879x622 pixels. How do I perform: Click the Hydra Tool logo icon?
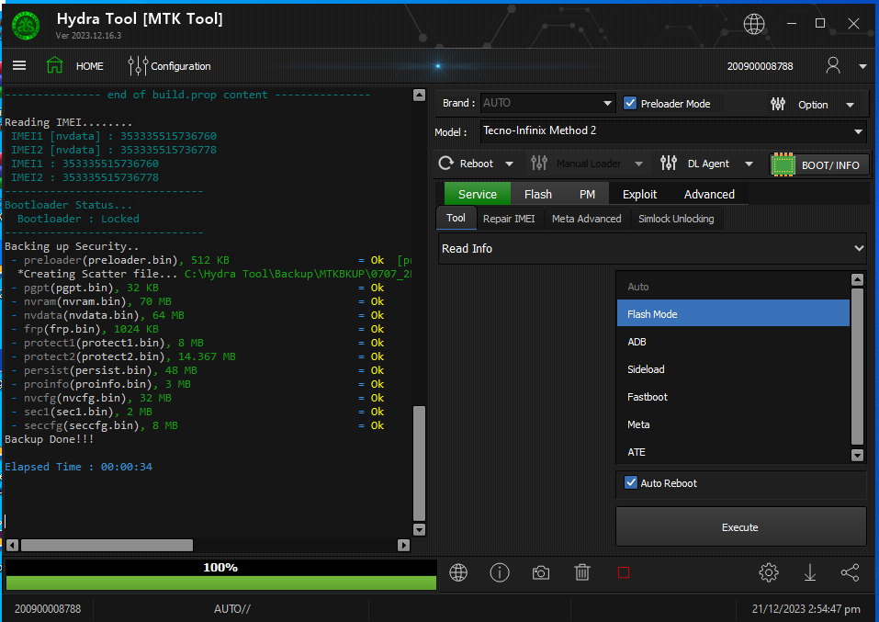click(26, 25)
